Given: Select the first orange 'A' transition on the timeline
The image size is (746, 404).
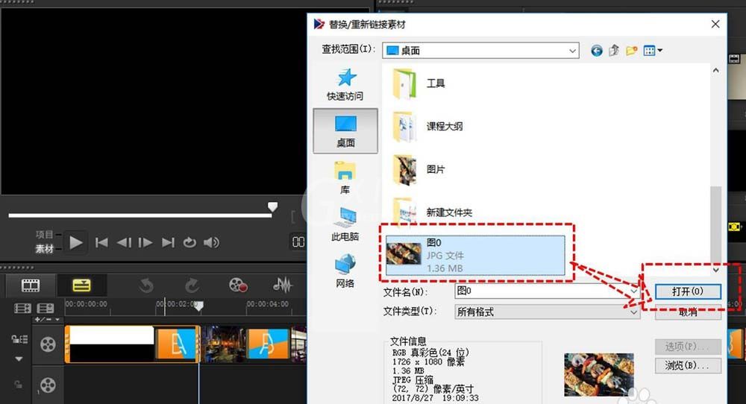Looking at the screenshot, I should (x=177, y=344).
